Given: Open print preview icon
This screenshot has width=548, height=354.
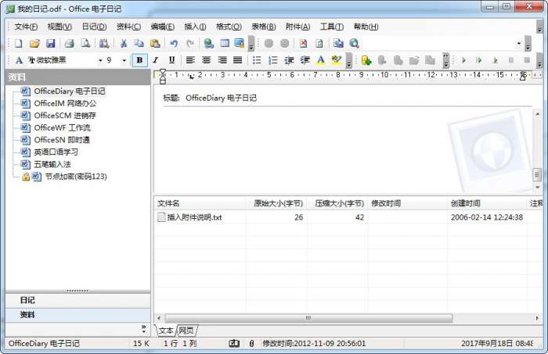Looking at the screenshot, I should pyautogui.click(x=85, y=44).
